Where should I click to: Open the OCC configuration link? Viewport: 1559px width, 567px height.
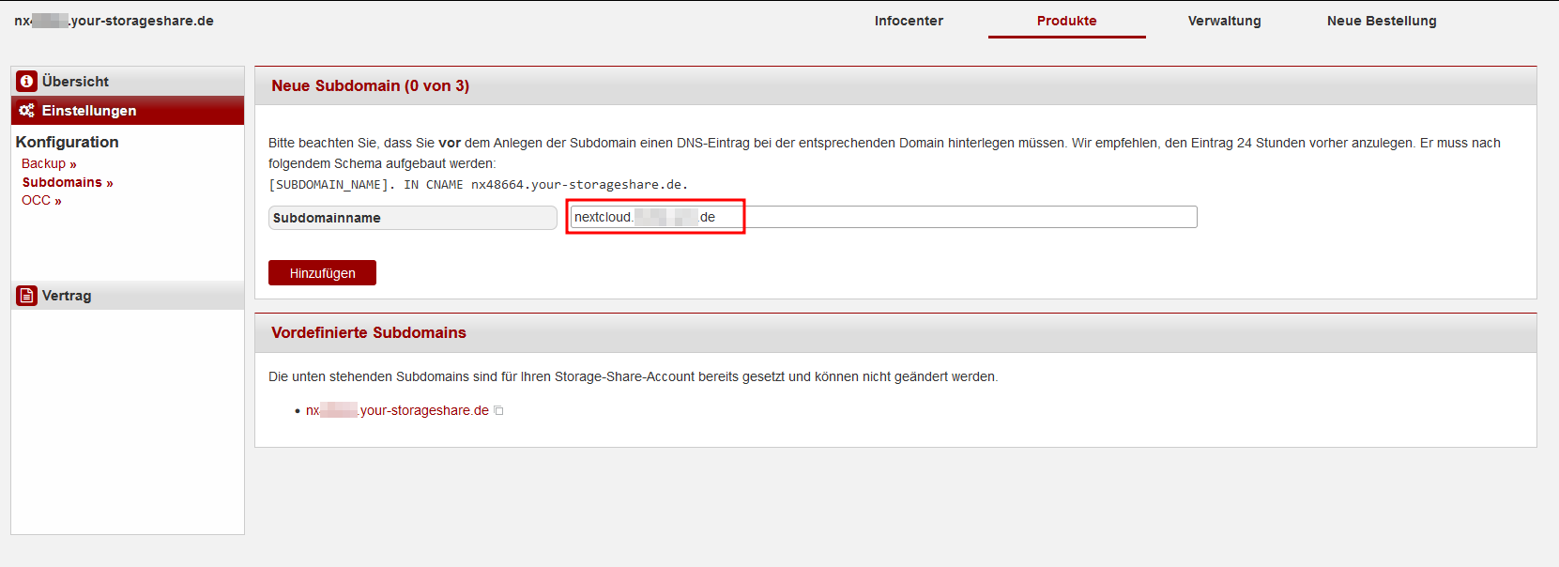(41, 201)
